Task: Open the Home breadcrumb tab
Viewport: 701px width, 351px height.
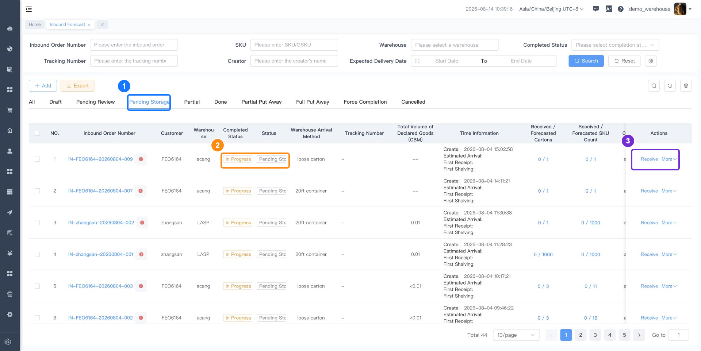Action: 35,24
